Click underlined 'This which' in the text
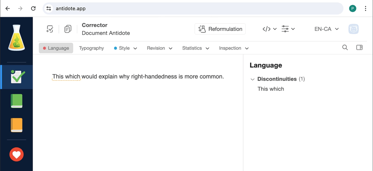Image resolution: width=373 pixels, height=171 pixels. 66,77
